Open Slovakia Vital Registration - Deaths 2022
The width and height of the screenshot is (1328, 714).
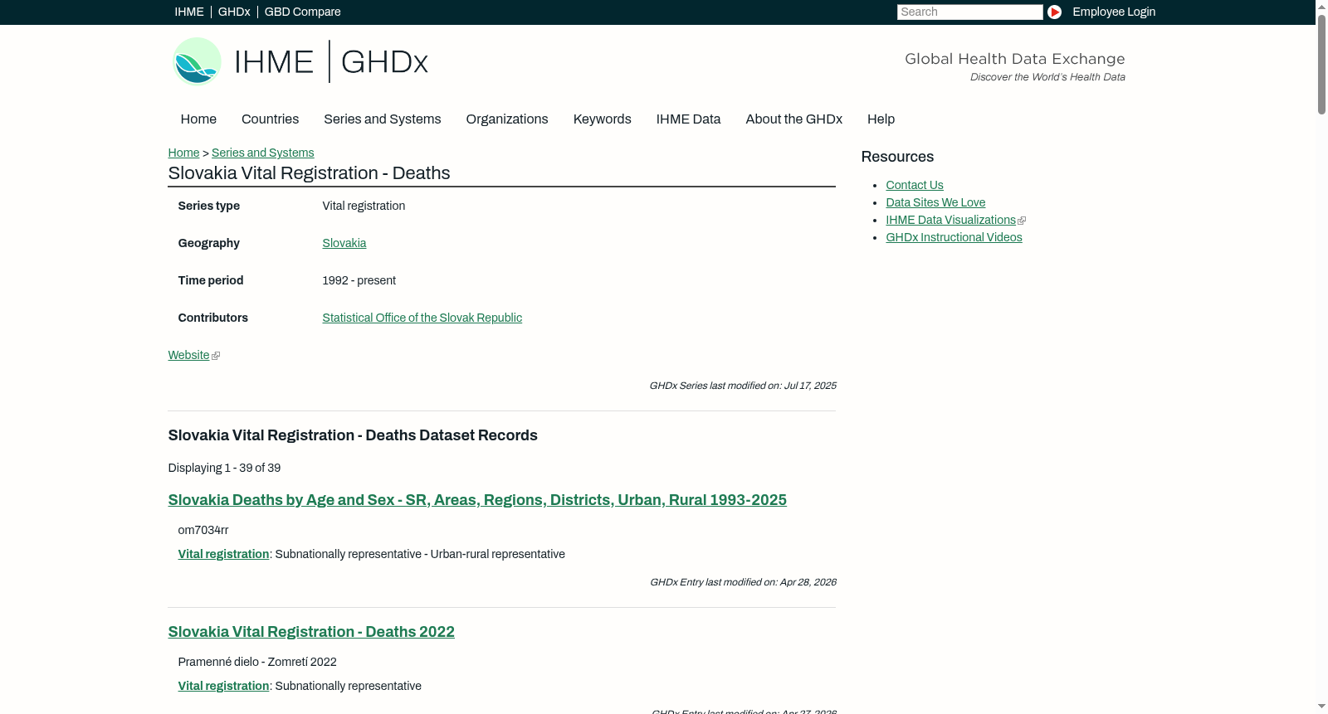pyautogui.click(x=311, y=632)
